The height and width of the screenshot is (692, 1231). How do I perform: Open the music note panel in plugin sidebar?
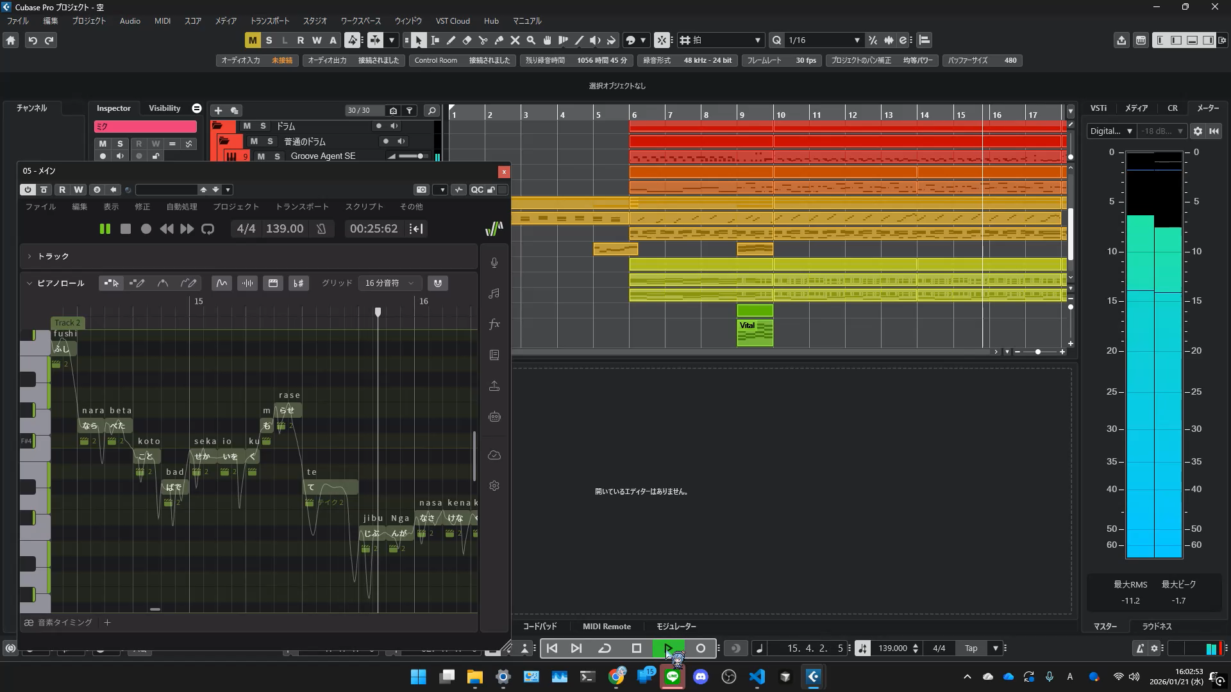click(494, 293)
